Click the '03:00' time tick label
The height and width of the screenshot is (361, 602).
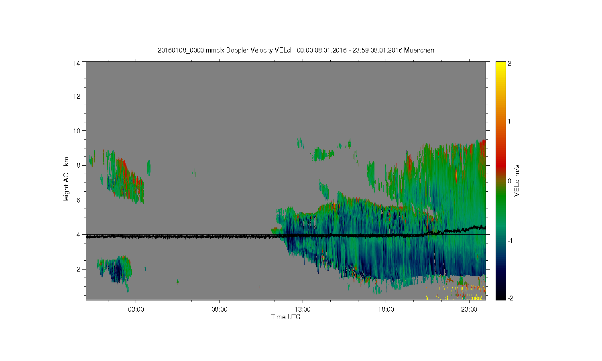(x=136, y=309)
